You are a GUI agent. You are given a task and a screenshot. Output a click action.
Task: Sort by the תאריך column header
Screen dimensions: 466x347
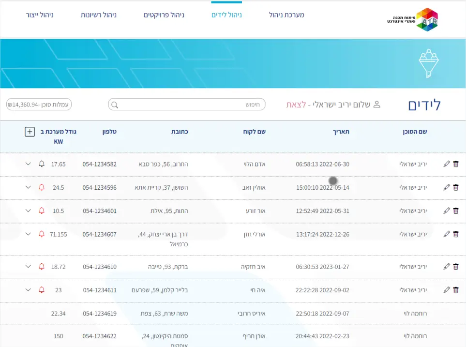[x=341, y=132]
